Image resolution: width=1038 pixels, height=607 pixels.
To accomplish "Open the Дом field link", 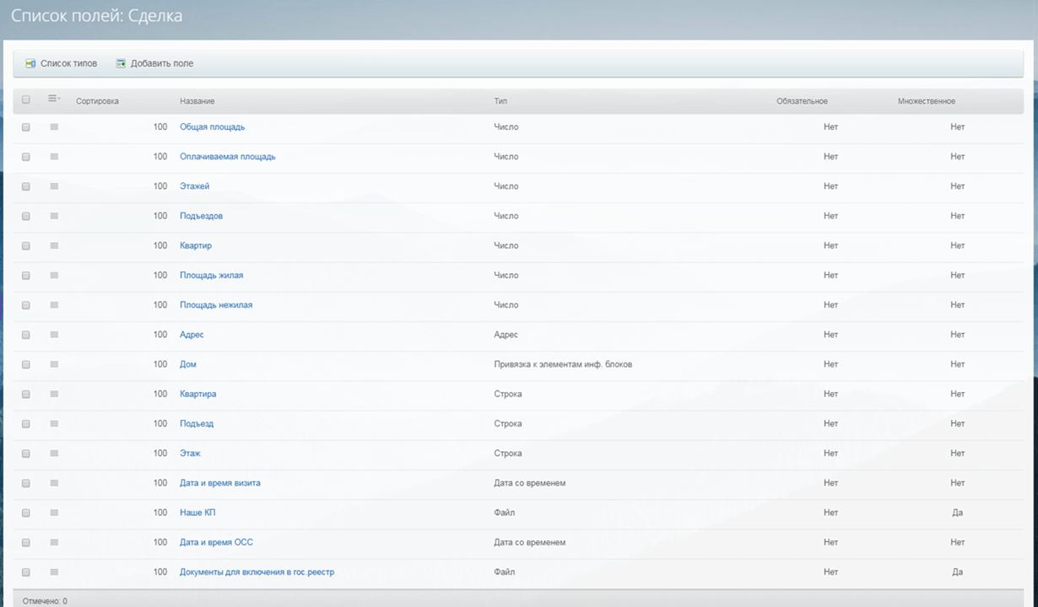I will (x=188, y=364).
